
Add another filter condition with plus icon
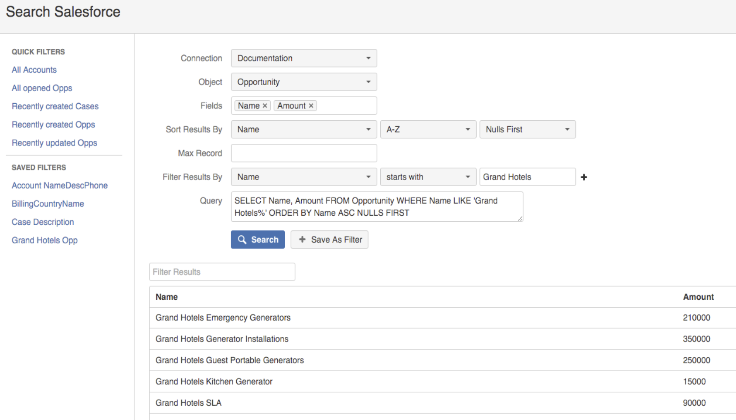(x=584, y=177)
